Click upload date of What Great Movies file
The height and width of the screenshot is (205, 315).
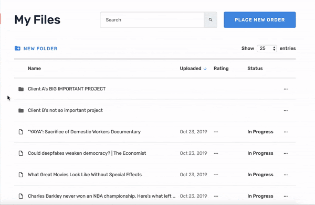(x=193, y=175)
